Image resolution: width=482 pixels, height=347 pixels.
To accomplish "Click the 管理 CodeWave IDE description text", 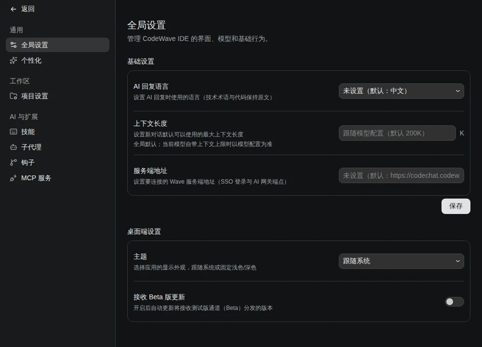I will coord(199,39).
